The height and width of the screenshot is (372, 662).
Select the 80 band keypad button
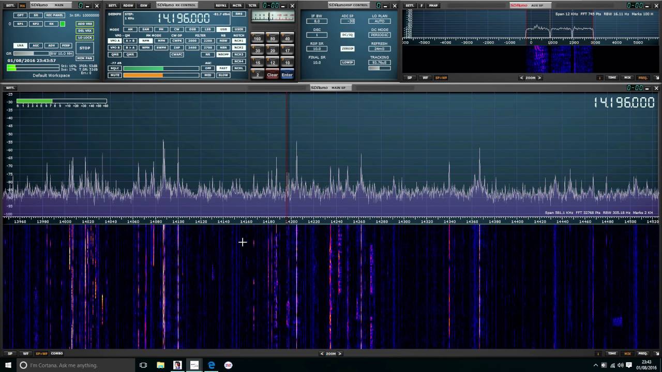[x=273, y=38]
